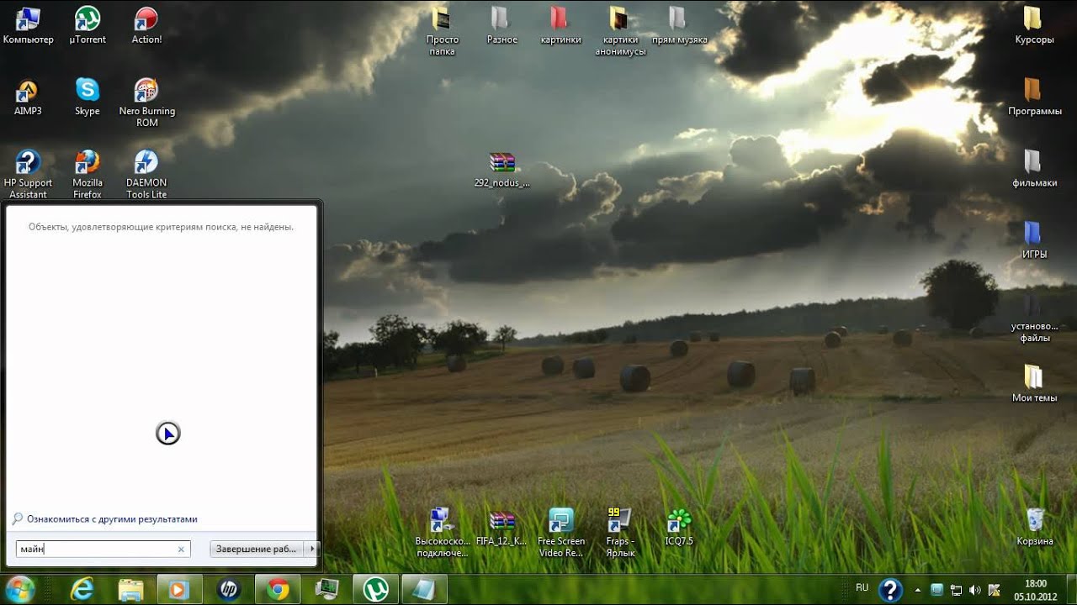Open the Fraps shortcut on desktop
This screenshot has width=1077, height=605.
click(x=619, y=521)
